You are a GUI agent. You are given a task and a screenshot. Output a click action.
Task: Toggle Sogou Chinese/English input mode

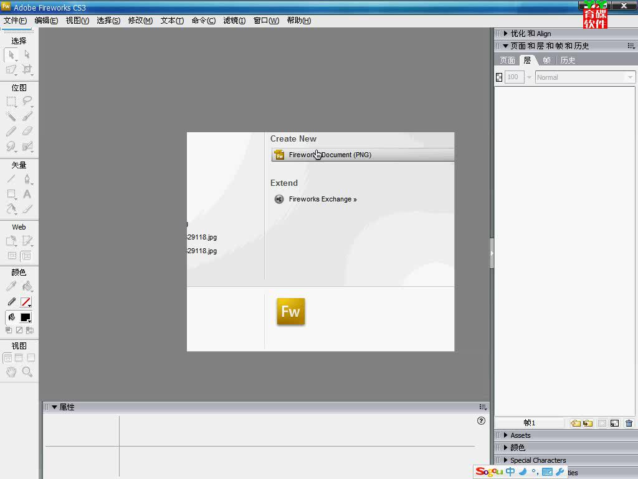510,472
